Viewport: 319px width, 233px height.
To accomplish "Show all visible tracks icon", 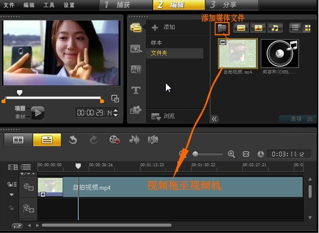I will (13, 167).
